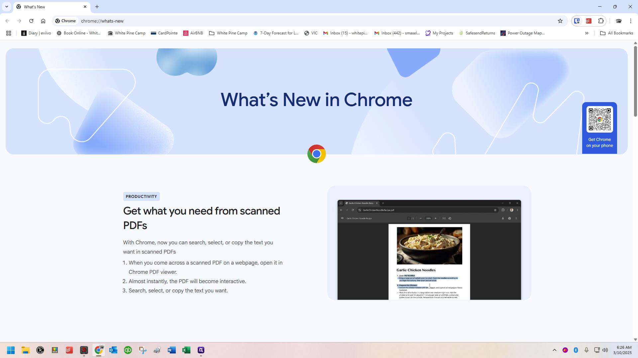
Task: Open Chrome's three-dot menu
Action: [631, 21]
